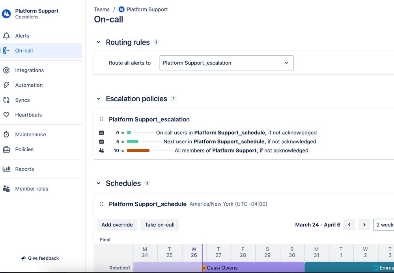Click Take on-call
Image resolution: width=394 pixels, height=273 pixels.
[160, 225]
